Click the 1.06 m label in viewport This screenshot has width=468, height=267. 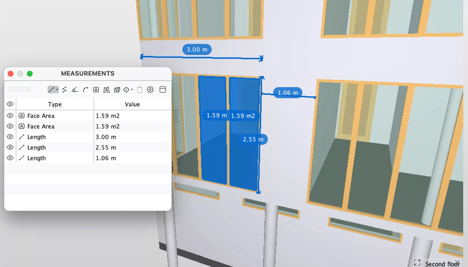tap(288, 93)
